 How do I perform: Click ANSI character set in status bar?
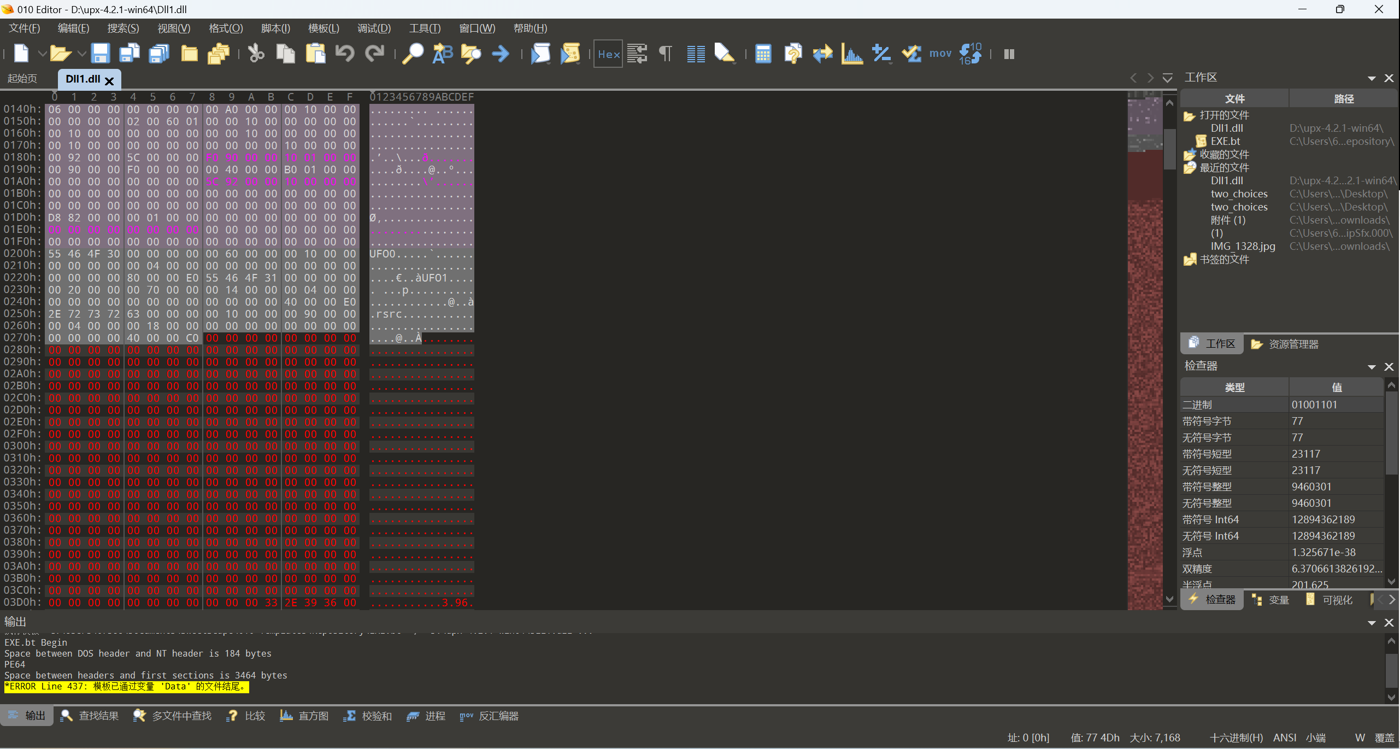pos(1285,738)
